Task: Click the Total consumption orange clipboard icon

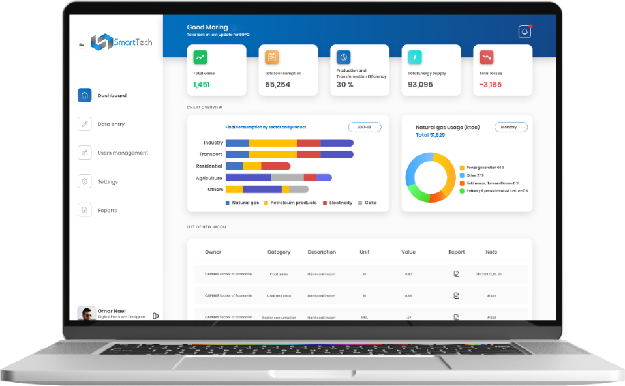Action: (272, 57)
